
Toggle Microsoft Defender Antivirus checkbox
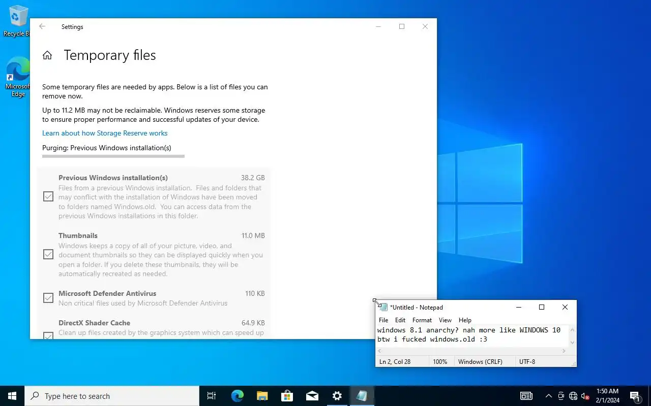pyautogui.click(x=48, y=298)
